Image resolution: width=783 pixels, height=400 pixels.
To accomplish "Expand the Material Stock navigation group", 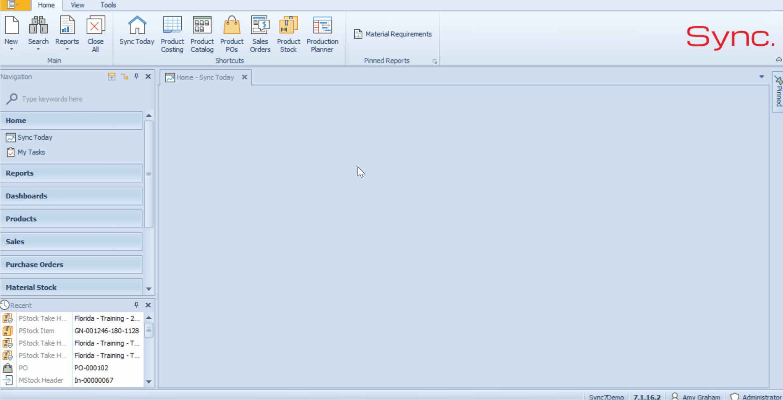I will [71, 287].
